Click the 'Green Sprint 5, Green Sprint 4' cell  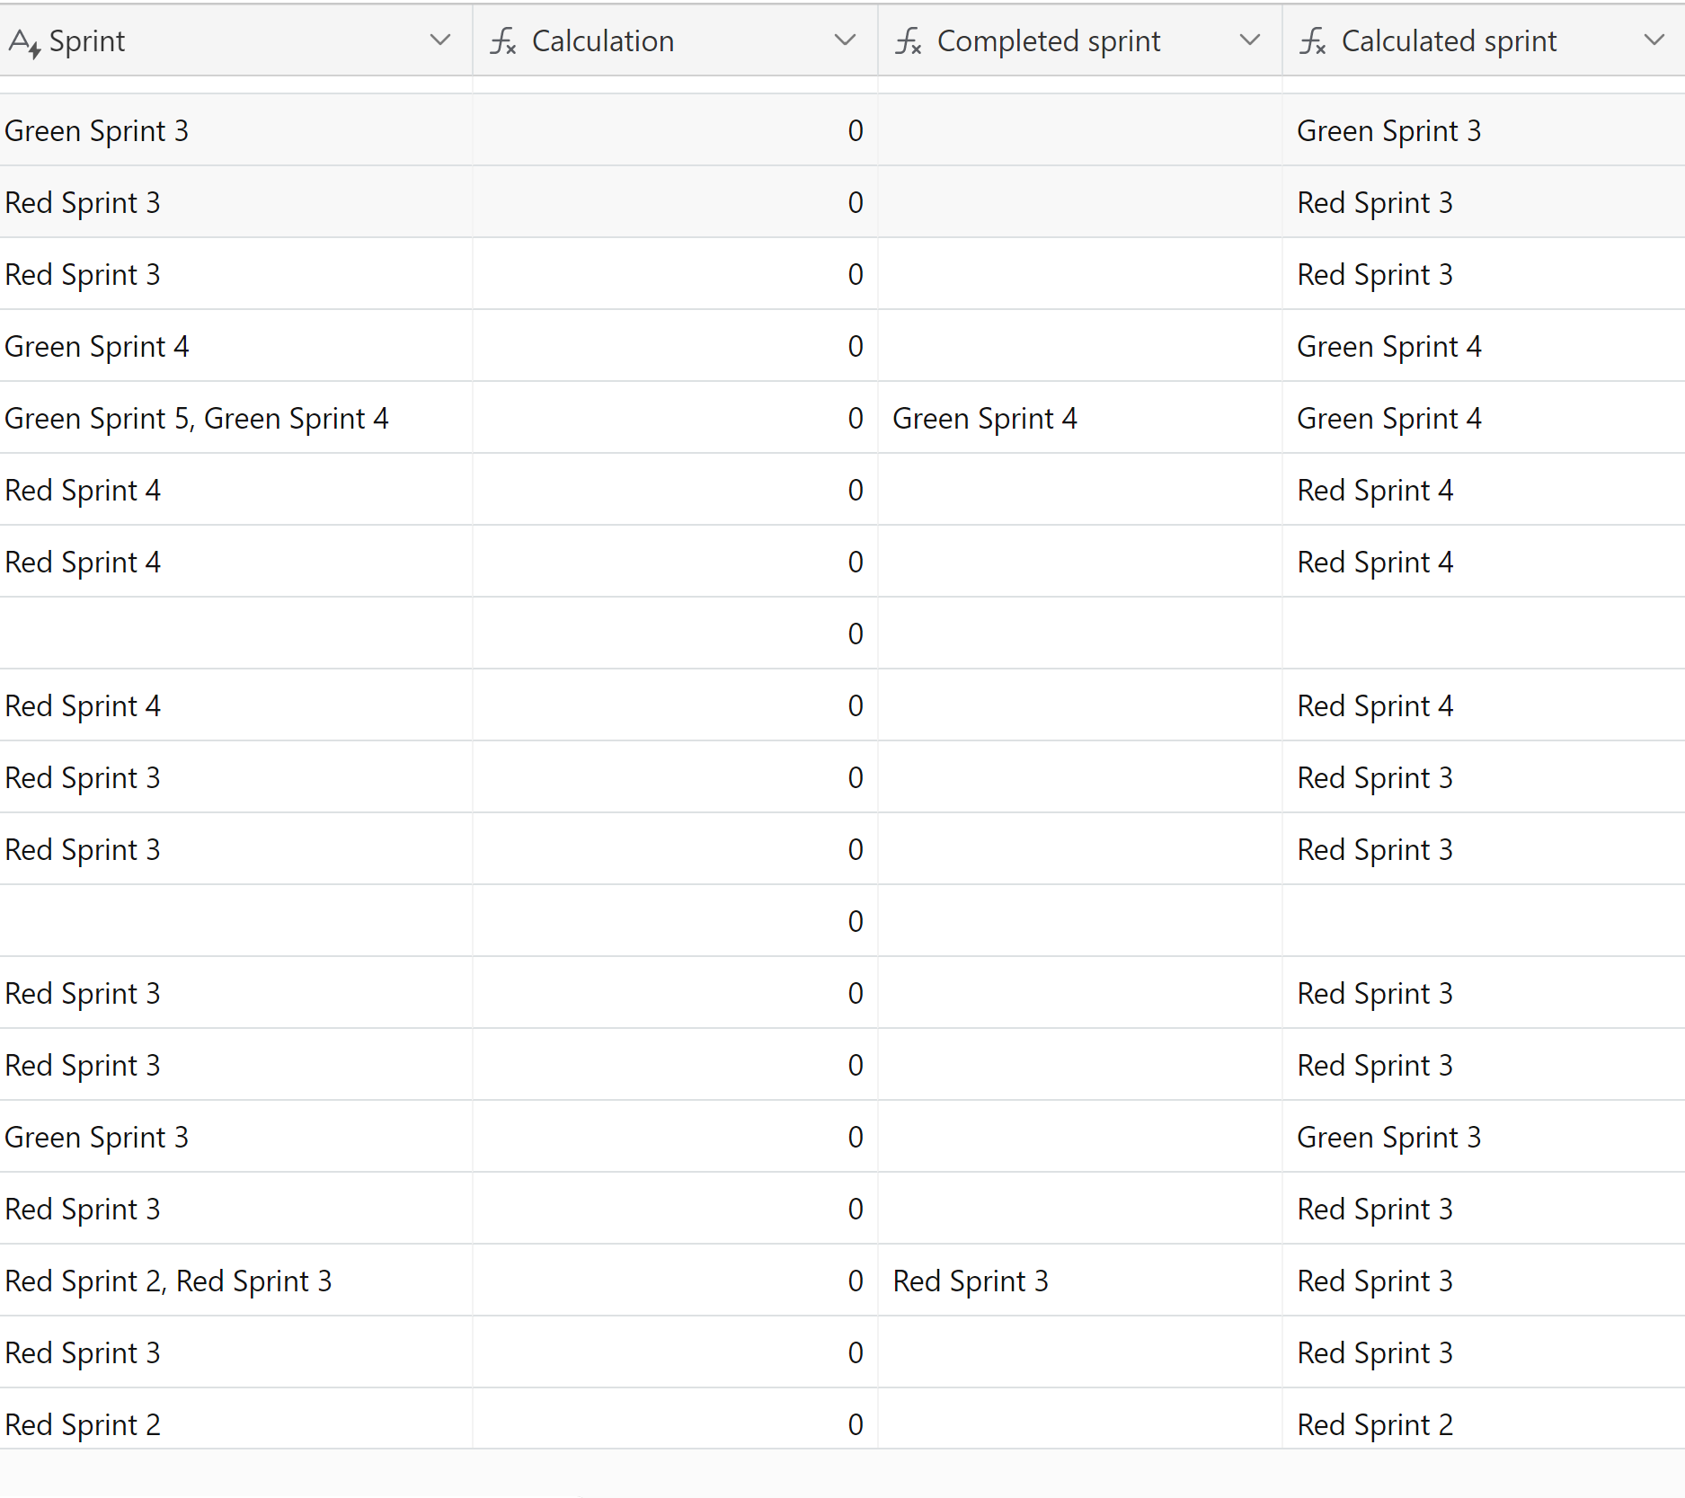point(235,418)
